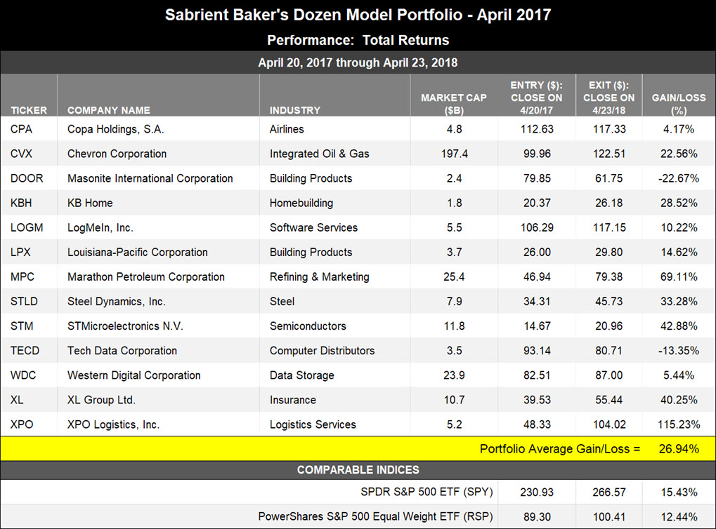The image size is (716, 529).
Task: Click the LOGM ticker cell
Action: coord(27,227)
